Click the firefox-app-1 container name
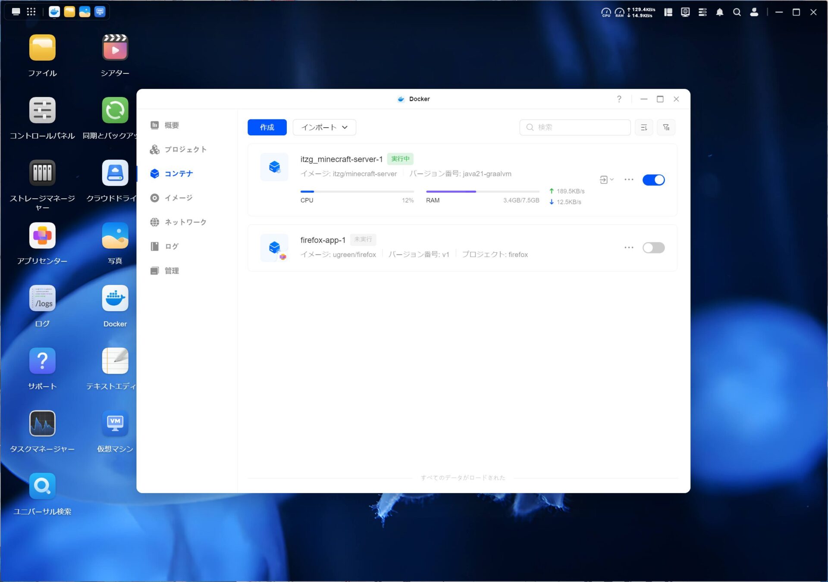The image size is (828, 582). (323, 240)
